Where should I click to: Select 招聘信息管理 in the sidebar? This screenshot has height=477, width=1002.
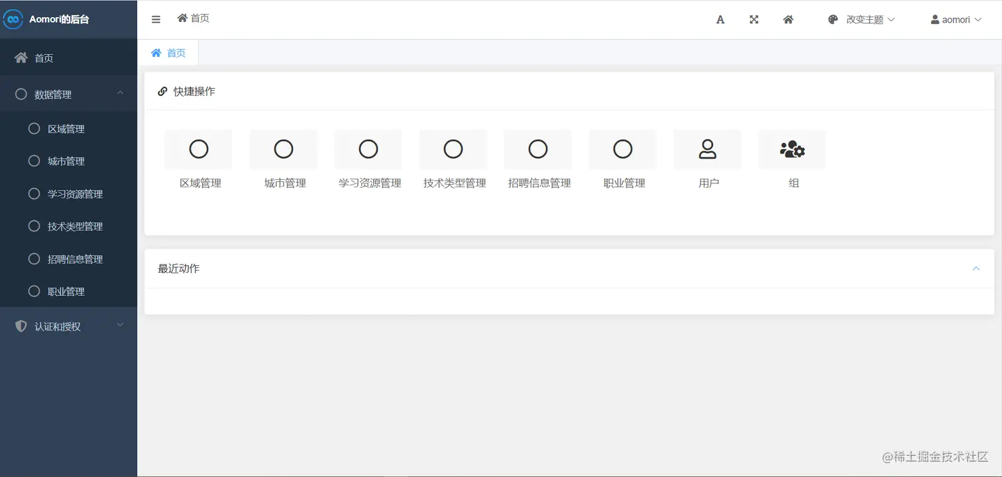[x=80, y=259]
